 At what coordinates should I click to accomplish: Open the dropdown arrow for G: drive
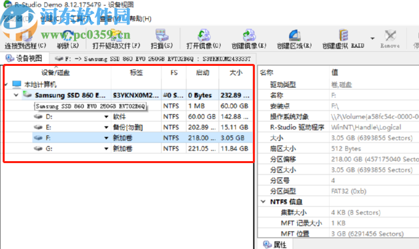tap(106, 148)
